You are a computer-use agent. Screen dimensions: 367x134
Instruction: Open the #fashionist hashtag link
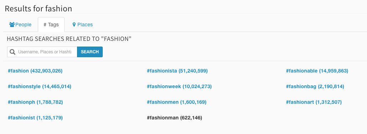pyautogui.click(x=35, y=118)
